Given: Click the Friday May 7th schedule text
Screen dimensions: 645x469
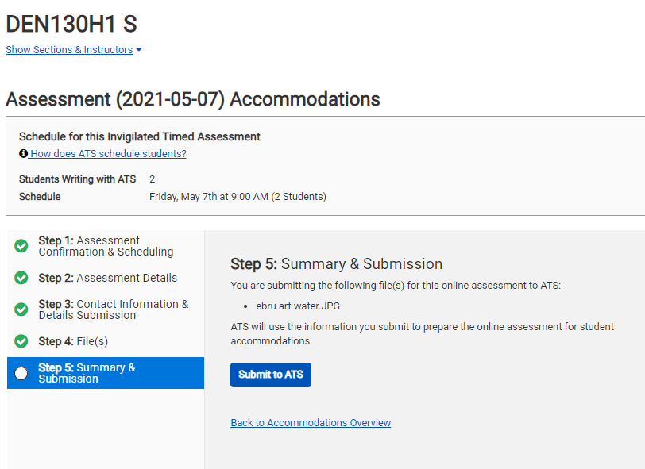Looking at the screenshot, I should 238,197.
